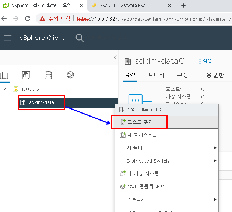The height and width of the screenshot is (212, 232).
Task: Switch to the 모니터 tab
Action: coord(156,75)
